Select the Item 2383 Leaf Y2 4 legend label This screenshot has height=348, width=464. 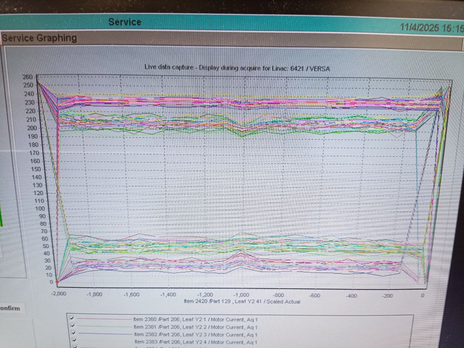point(196,342)
